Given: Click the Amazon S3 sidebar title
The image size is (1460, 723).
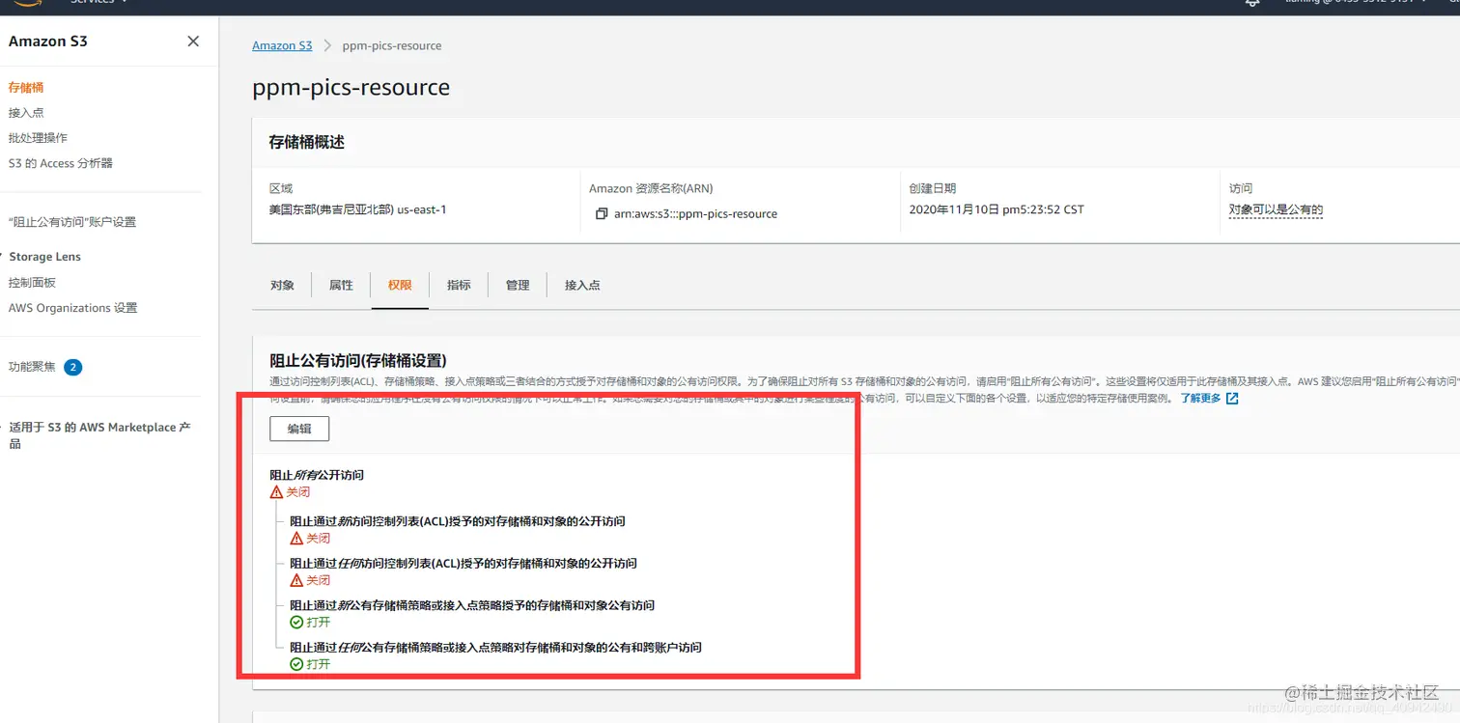Looking at the screenshot, I should [48, 42].
